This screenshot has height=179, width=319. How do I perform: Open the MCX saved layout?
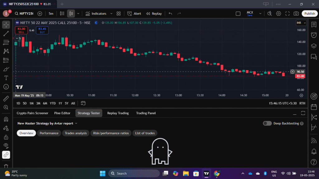coord(250,14)
